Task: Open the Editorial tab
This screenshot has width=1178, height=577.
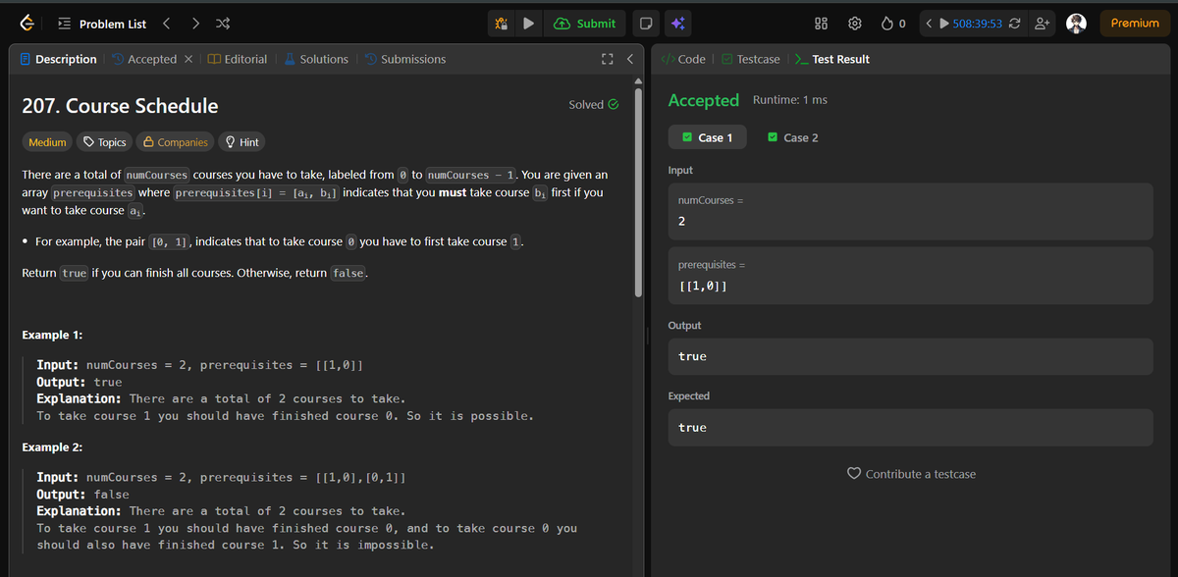Action: point(238,59)
